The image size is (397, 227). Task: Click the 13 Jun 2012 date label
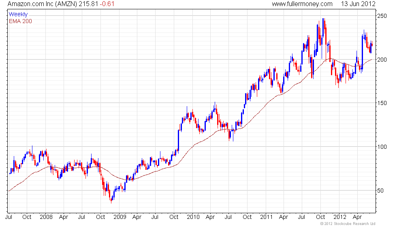[358, 4]
